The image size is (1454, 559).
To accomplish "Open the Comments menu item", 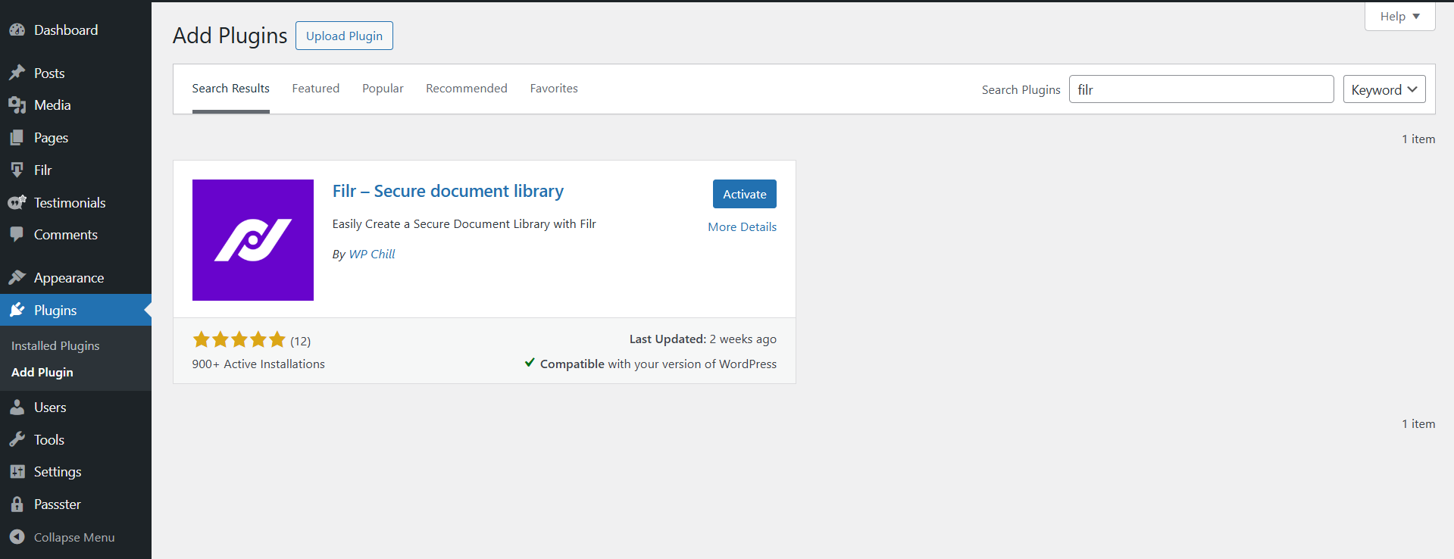I will pyautogui.click(x=76, y=235).
